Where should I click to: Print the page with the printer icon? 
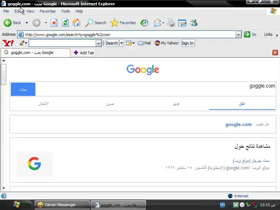pyautogui.click(x=171, y=23)
